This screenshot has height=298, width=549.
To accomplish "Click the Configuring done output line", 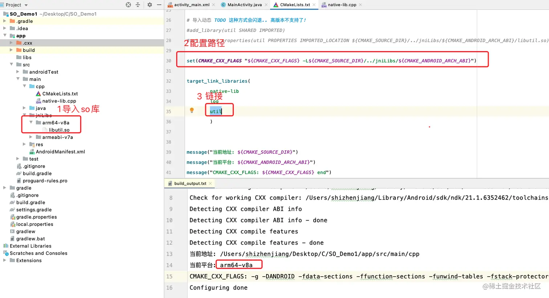I will (219, 287).
